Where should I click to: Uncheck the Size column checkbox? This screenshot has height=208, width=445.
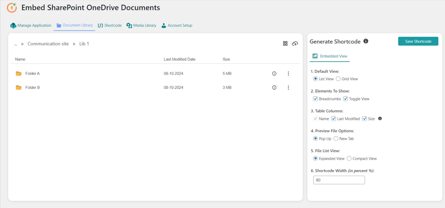point(364,119)
